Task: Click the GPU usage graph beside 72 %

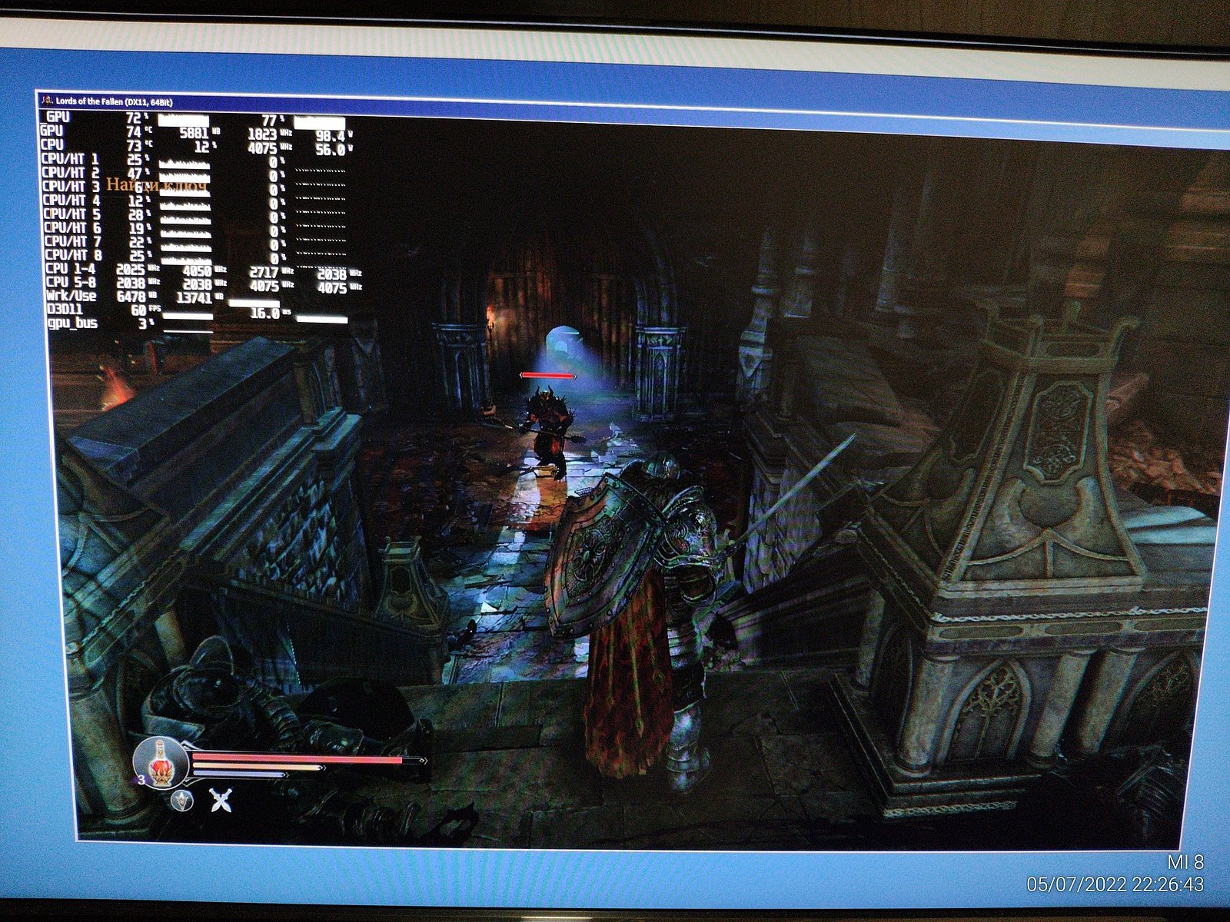Action: pos(183,121)
